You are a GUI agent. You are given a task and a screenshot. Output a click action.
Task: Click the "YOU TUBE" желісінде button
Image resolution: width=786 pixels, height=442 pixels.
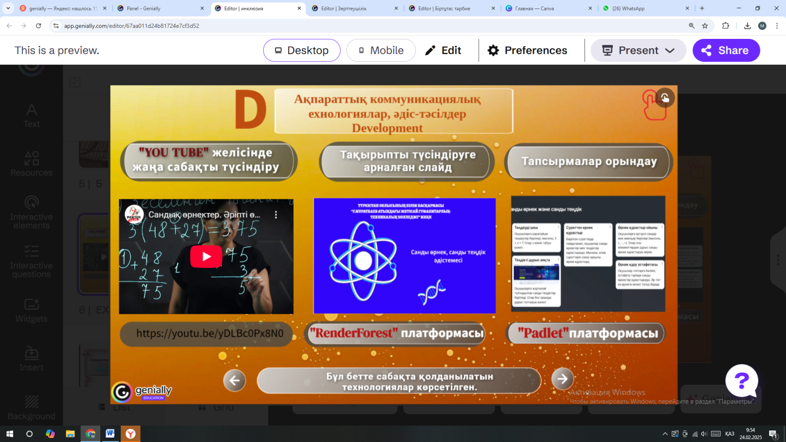pyautogui.click(x=208, y=160)
